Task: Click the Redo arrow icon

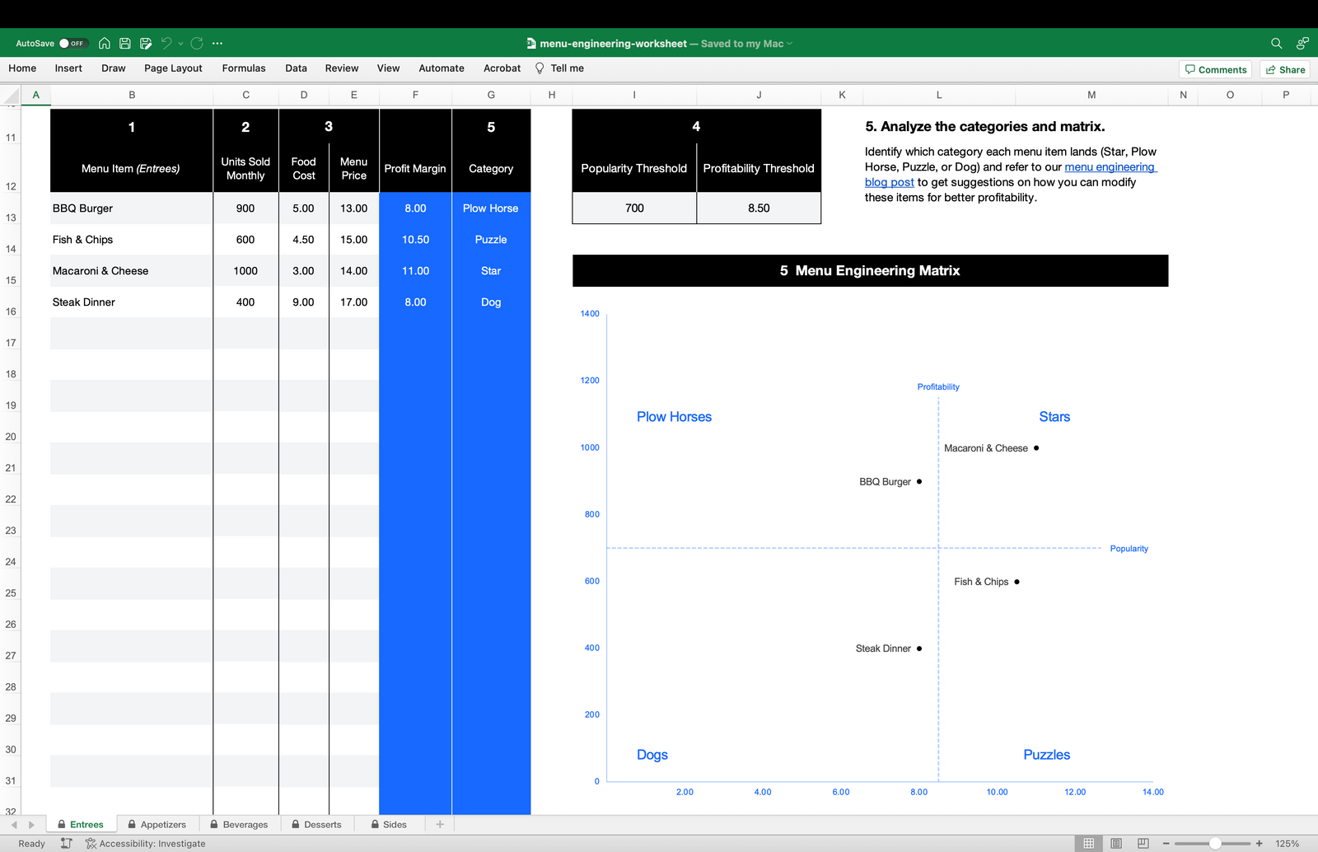Action: [x=197, y=44]
